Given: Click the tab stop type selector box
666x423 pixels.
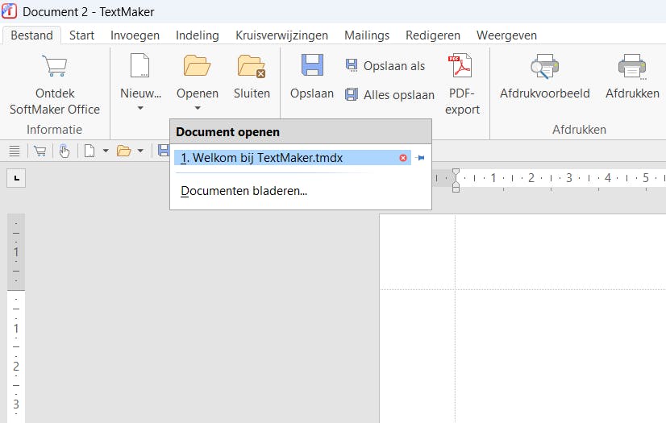Looking at the screenshot, I should [x=16, y=178].
